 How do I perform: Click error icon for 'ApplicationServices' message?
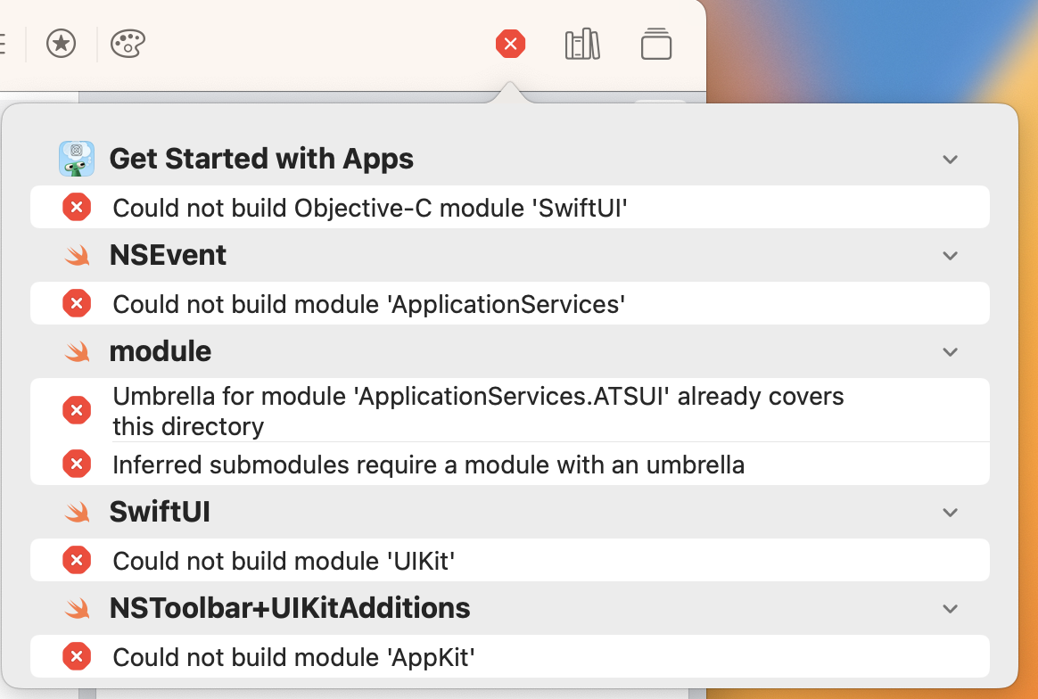(77, 303)
